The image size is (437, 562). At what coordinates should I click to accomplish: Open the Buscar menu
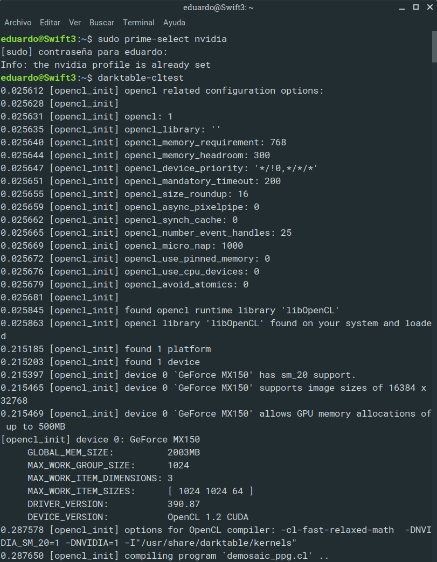[102, 23]
